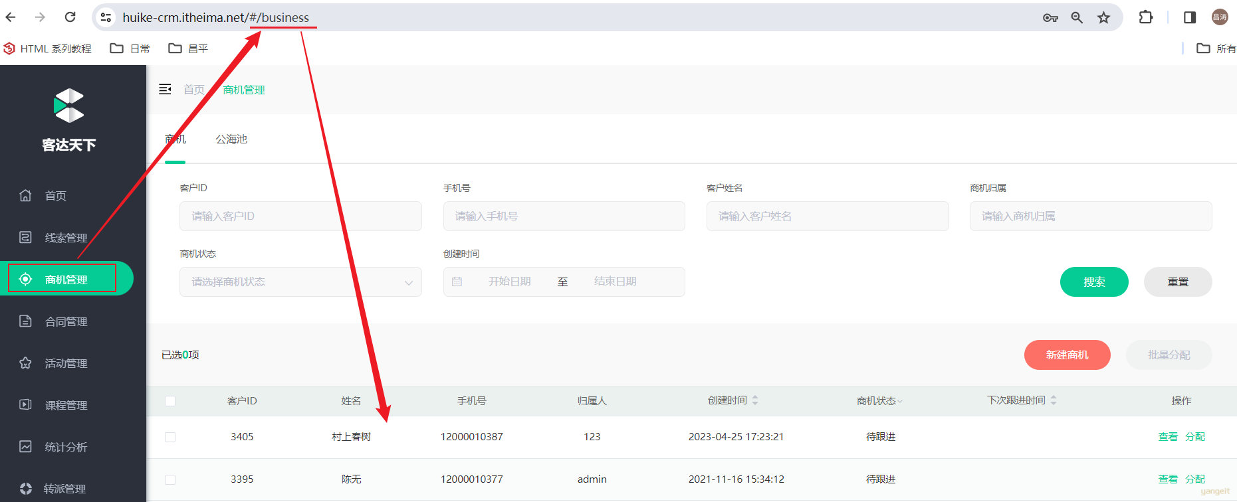Switch to the 公海池 tab

(x=231, y=139)
